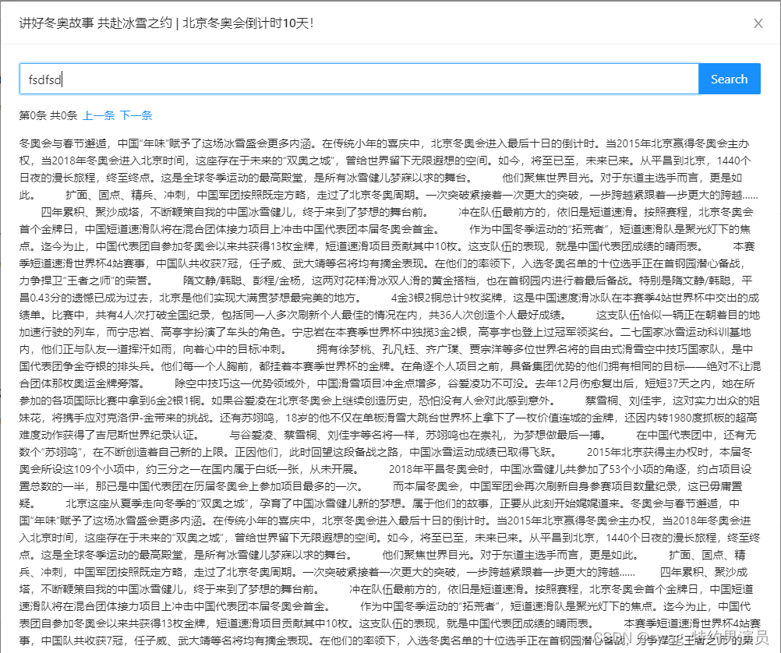Click line starting 表团自参加冬奥会以来共获得13枚金牌
781x653 pixels.
pyautogui.click(x=390, y=623)
